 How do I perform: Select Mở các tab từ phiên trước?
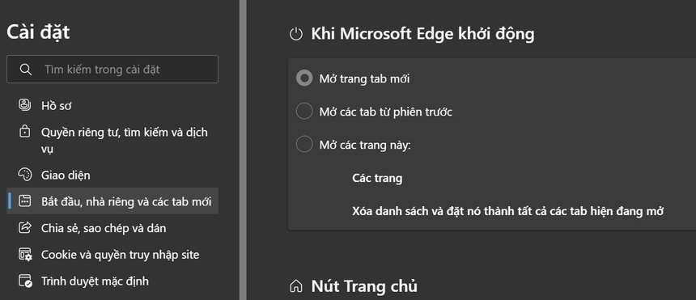coord(304,112)
